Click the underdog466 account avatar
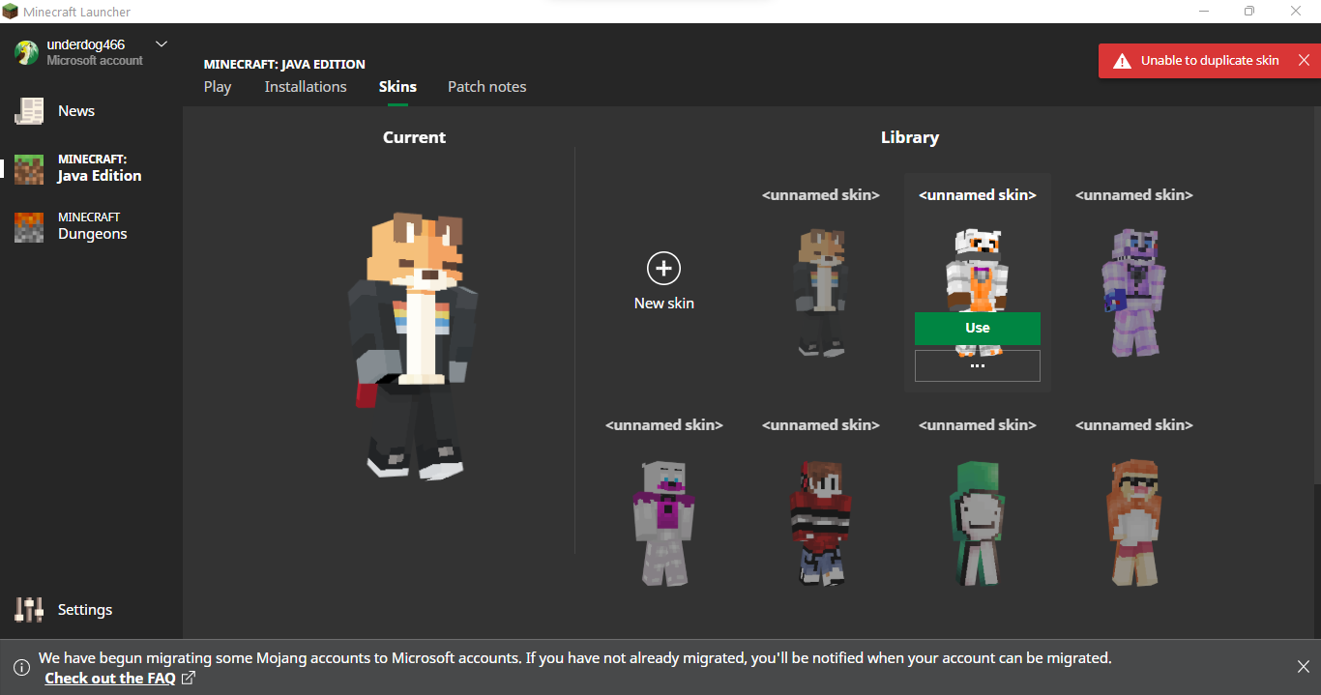 point(26,52)
